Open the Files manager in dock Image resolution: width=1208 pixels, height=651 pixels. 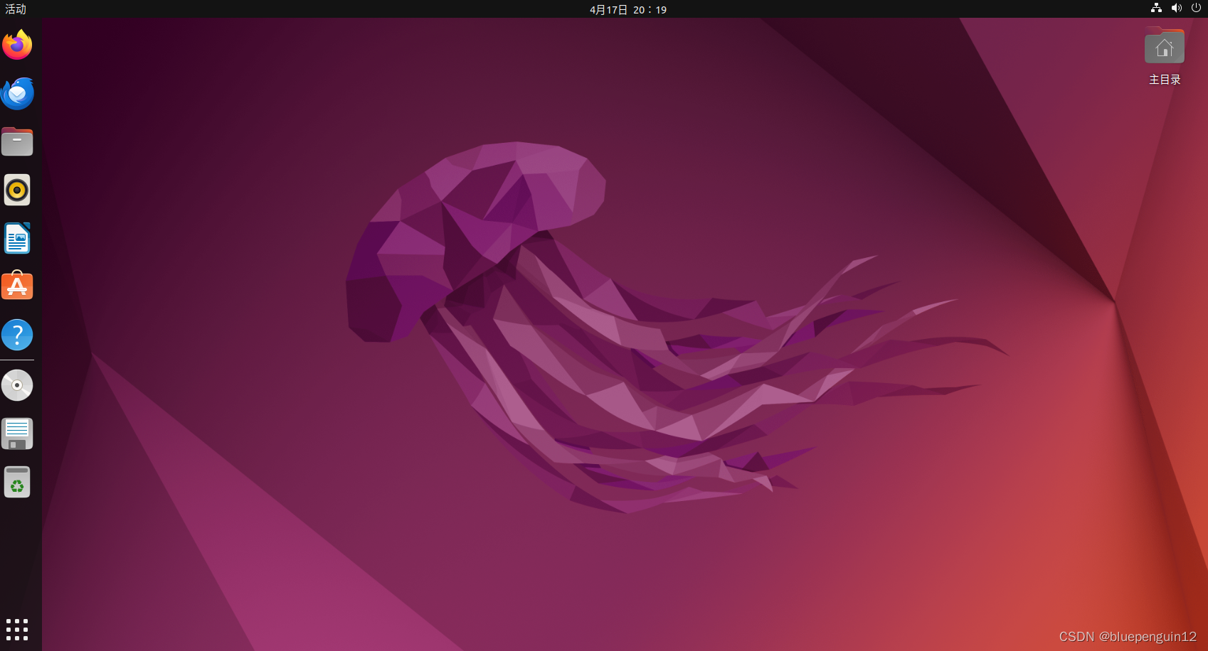pyautogui.click(x=17, y=141)
